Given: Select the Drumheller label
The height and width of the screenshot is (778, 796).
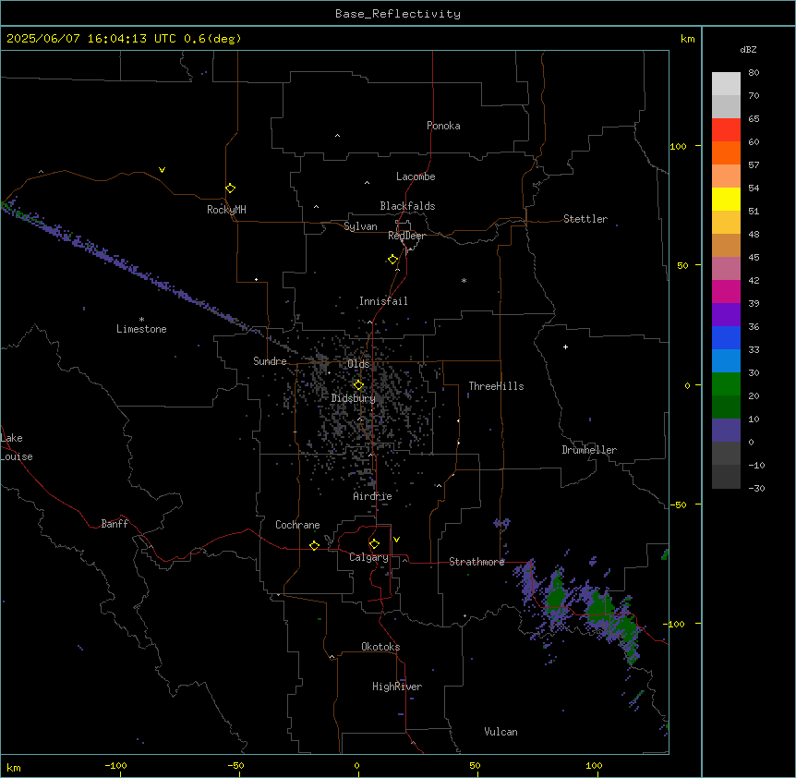Looking at the screenshot, I should pos(589,450).
